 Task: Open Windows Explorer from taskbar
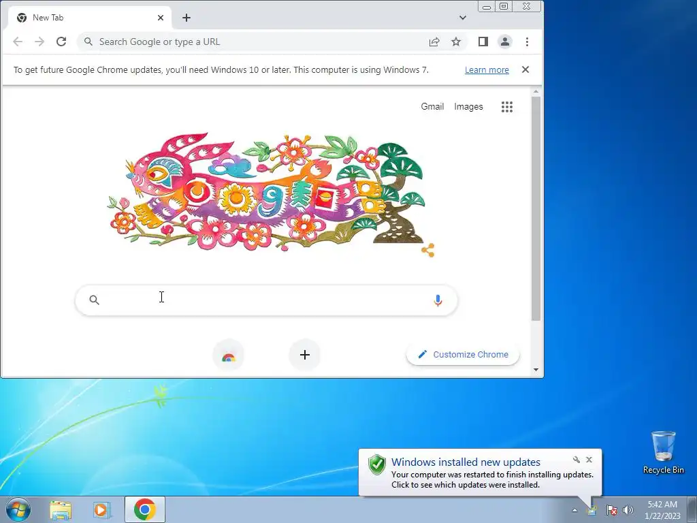click(61, 510)
